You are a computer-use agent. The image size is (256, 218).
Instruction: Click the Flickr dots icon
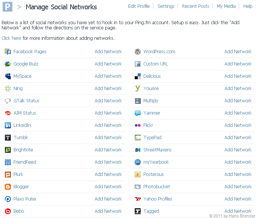point(137,125)
